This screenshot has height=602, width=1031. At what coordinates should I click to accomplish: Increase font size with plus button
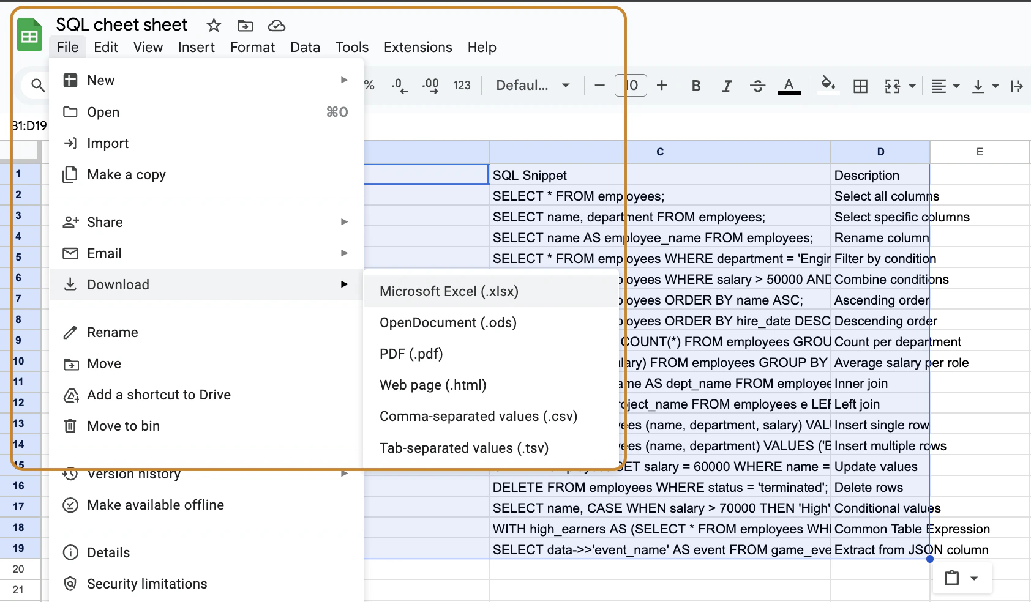tap(662, 86)
